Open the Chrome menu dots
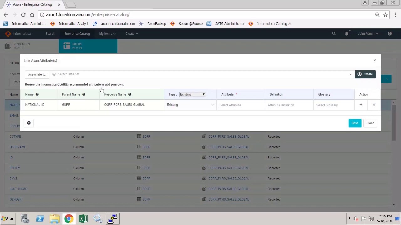 [395, 15]
